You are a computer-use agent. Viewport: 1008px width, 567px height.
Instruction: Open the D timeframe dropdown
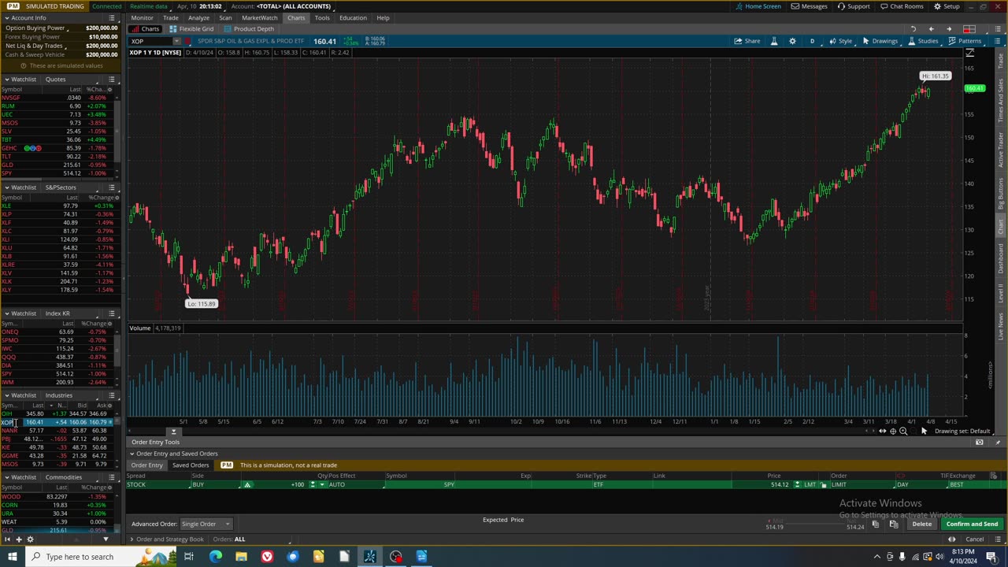[x=812, y=41]
